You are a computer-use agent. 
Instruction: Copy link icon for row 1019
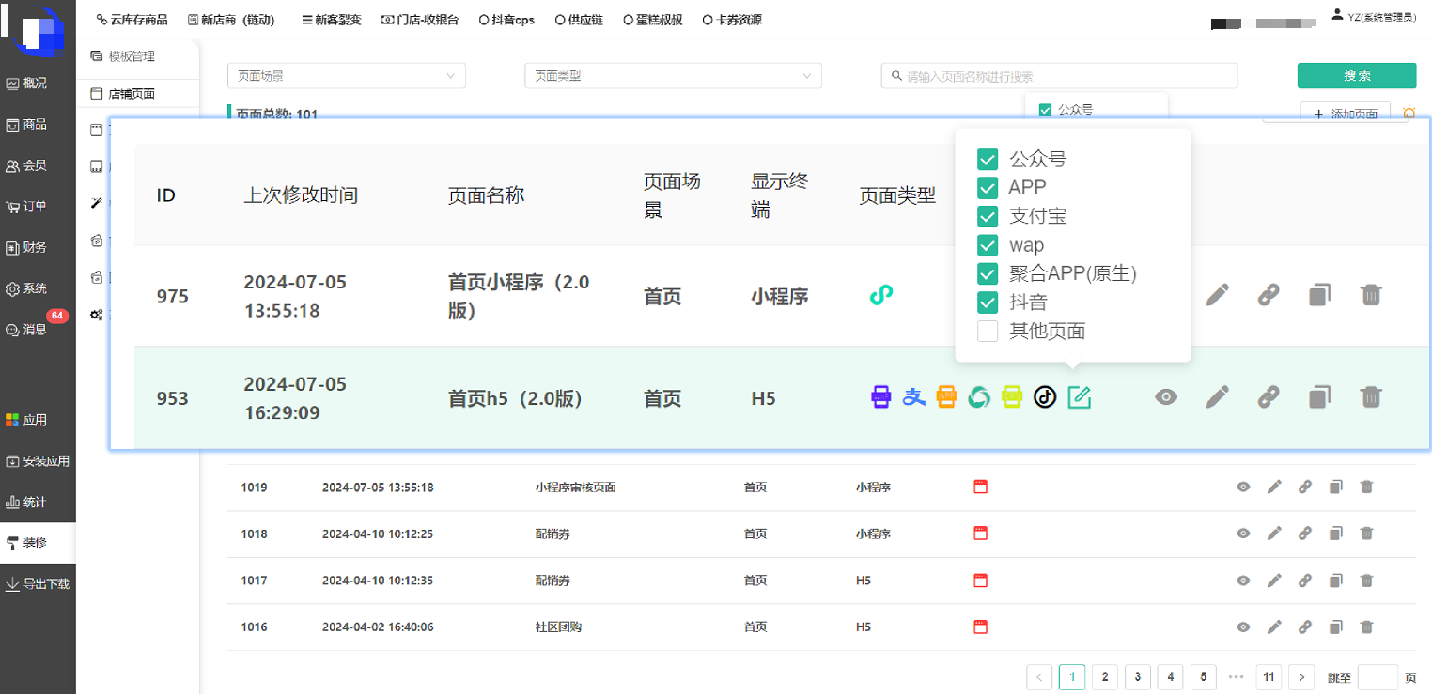click(1304, 487)
